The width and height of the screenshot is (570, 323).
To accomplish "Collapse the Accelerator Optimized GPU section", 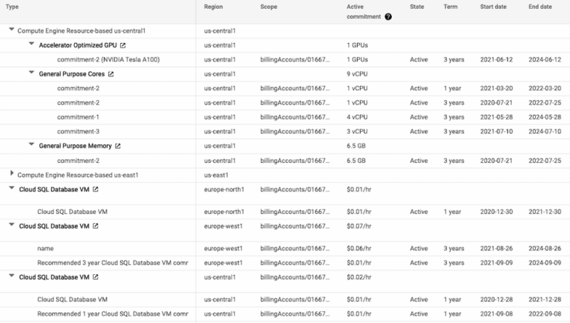I will pyautogui.click(x=32, y=45).
